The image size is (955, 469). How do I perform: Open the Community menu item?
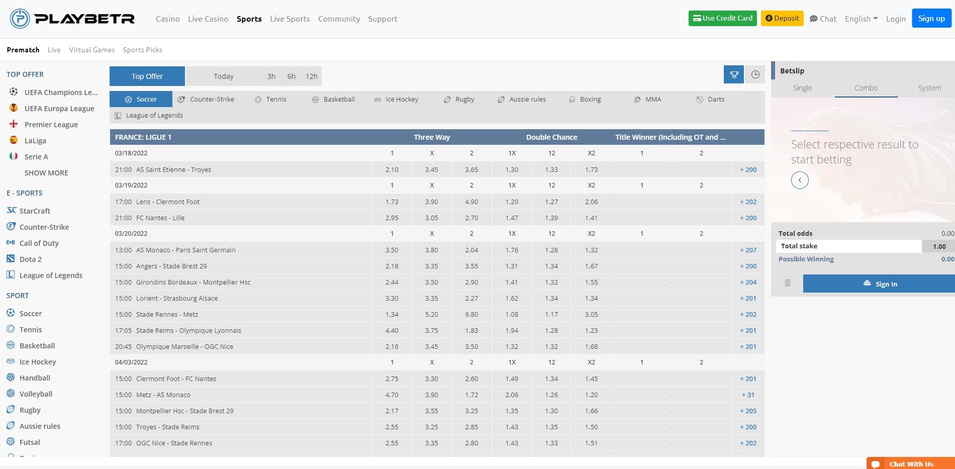coord(339,19)
